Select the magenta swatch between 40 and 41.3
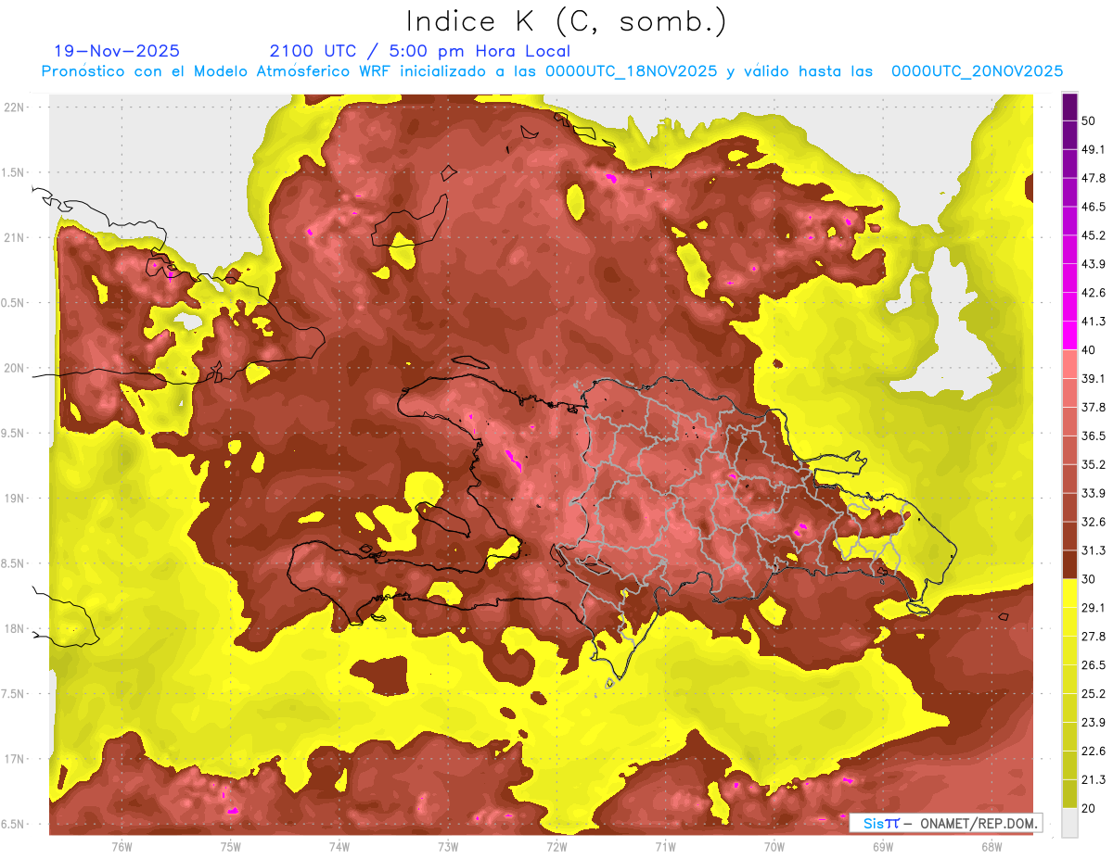Screen dimensions: 1113x859 coord(1069,335)
